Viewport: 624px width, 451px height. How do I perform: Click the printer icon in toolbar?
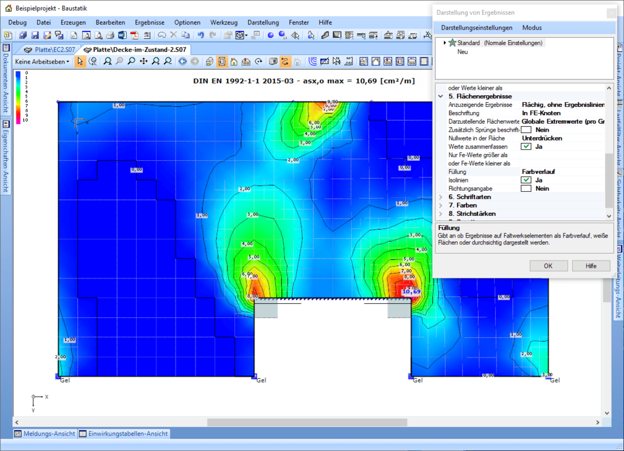click(x=109, y=35)
